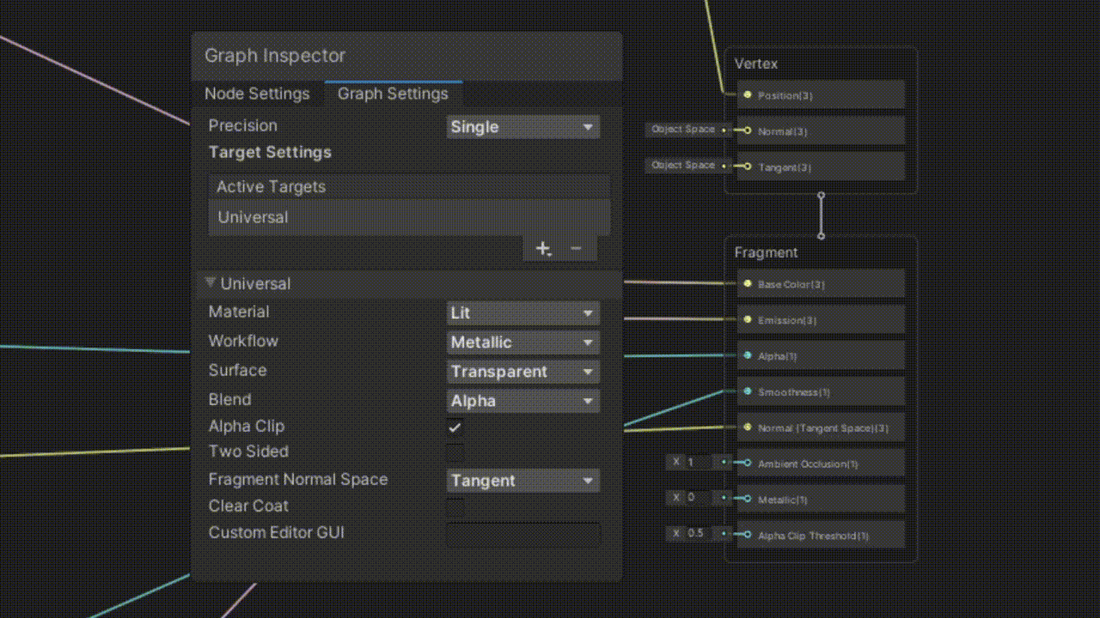This screenshot has width=1100, height=618.
Task: Add a new target with the plus button
Action: pyautogui.click(x=543, y=248)
